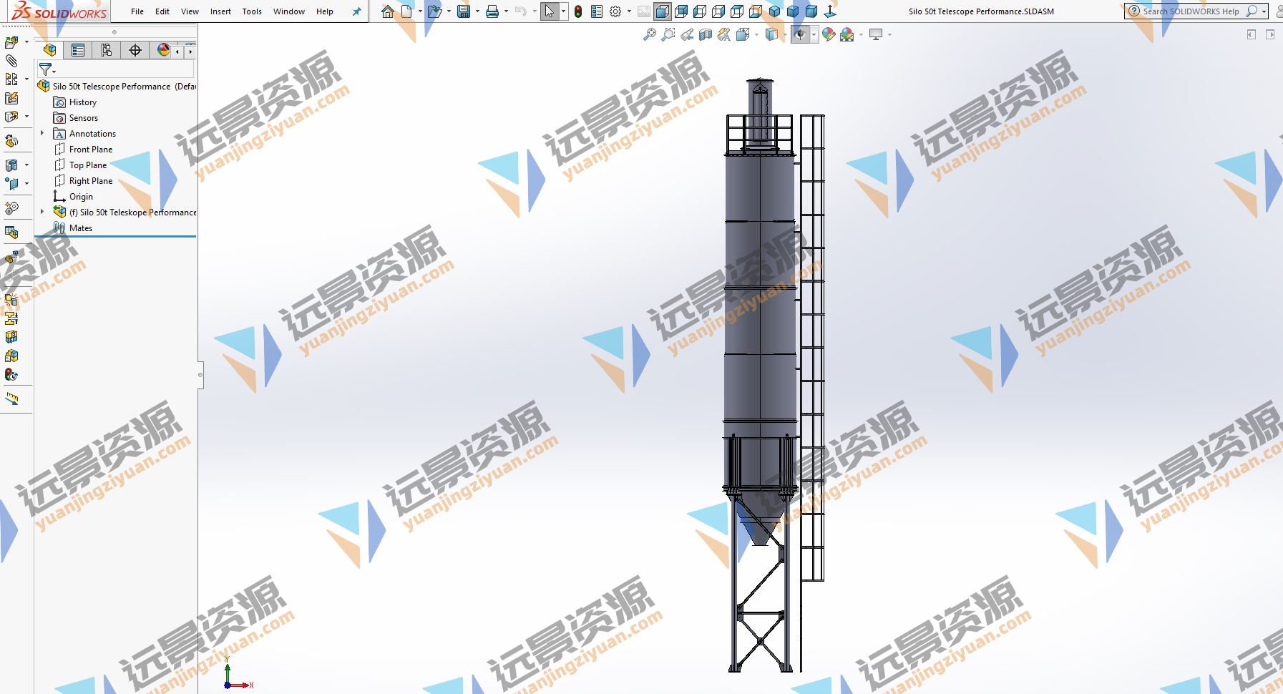Open the Window menu
The image size is (1283, 694).
[289, 11]
